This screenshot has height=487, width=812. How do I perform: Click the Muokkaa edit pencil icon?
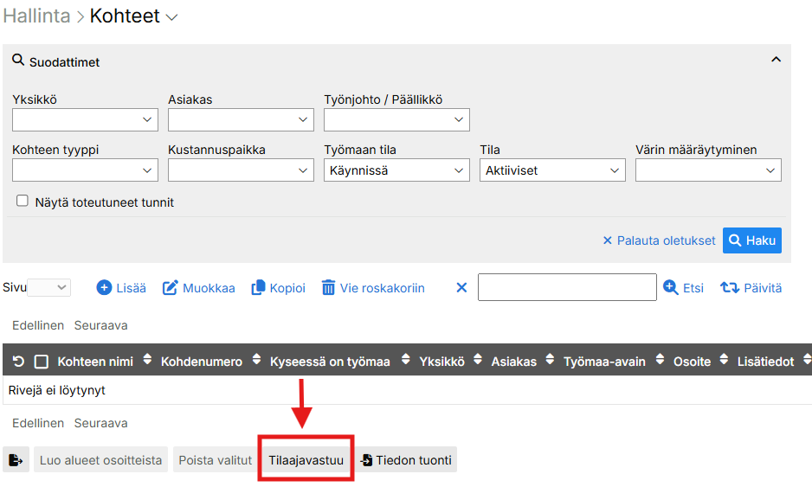point(171,288)
